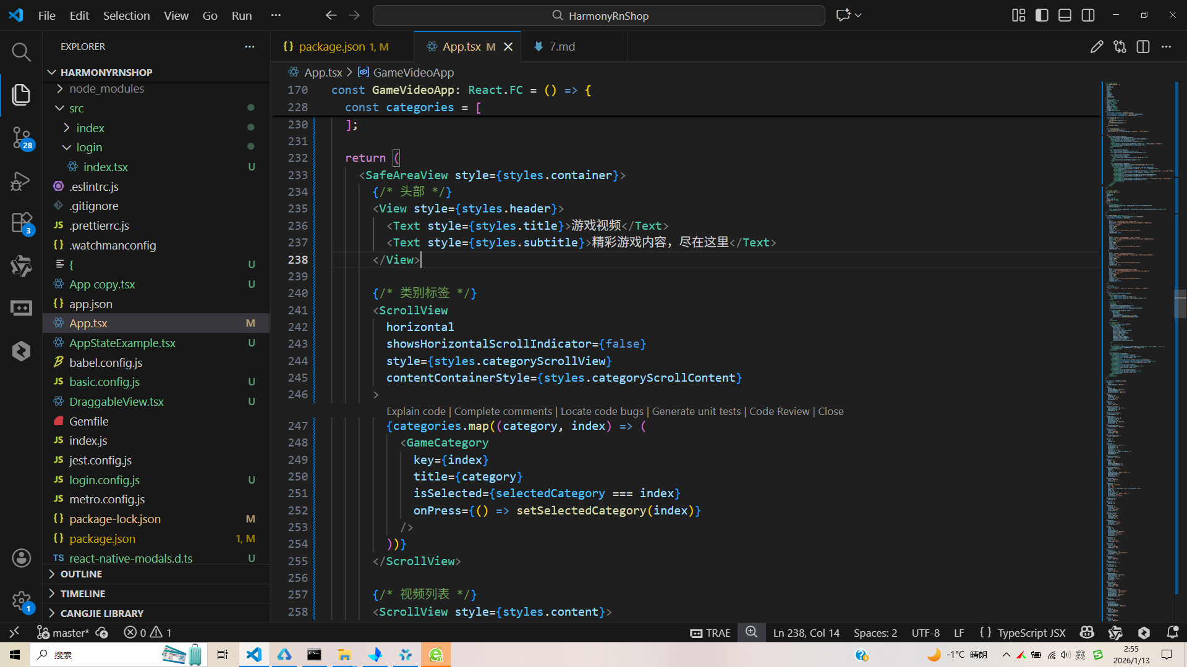Open the Accounts menu icon
The width and height of the screenshot is (1187, 667).
[21, 558]
